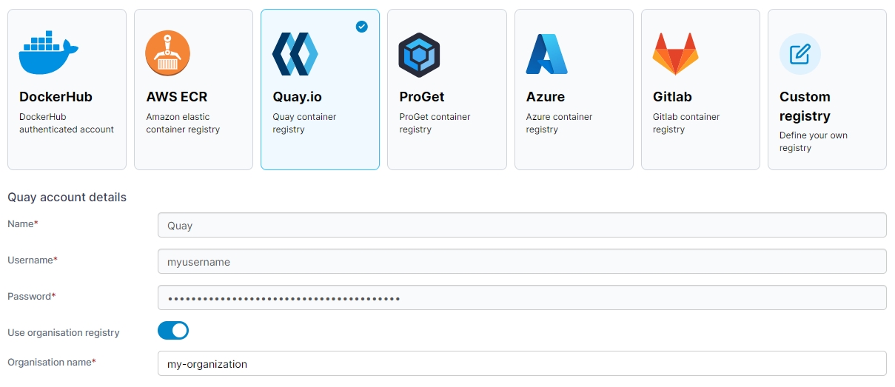The width and height of the screenshot is (895, 387).
Task: Choose the ProGet hexagon icon
Action: [x=419, y=55]
